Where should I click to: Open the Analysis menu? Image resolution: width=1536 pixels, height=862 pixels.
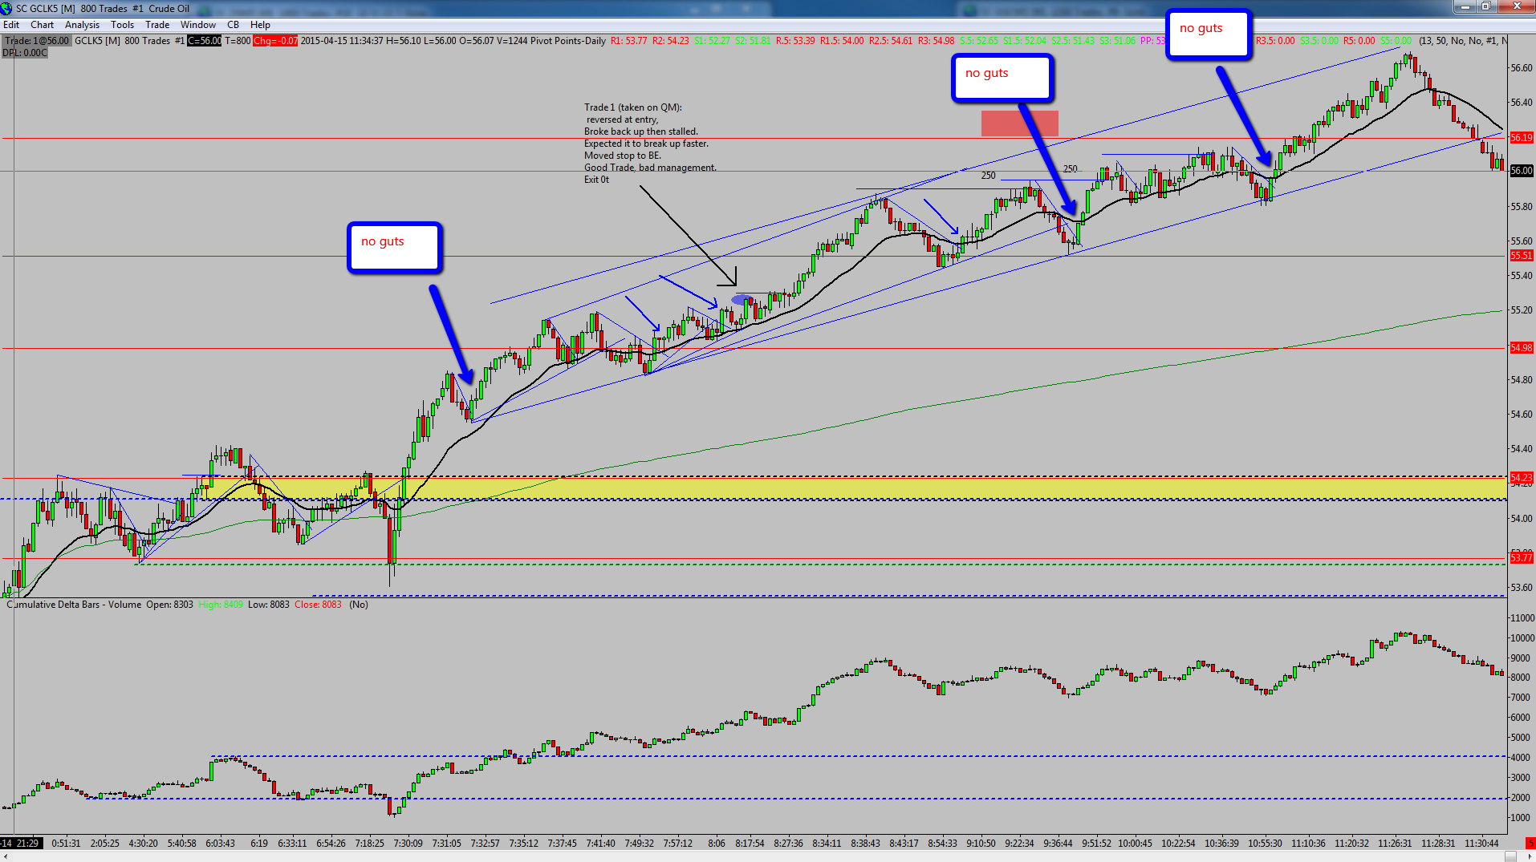coord(82,25)
